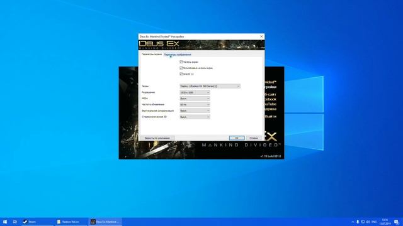The height and width of the screenshot is (226, 403).
Task: Expand Вертикальная синхронизация dropdown
Action: click(x=195, y=110)
